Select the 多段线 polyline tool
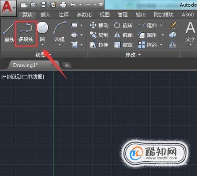Screen dimensions: 197x176 coord(26,33)
